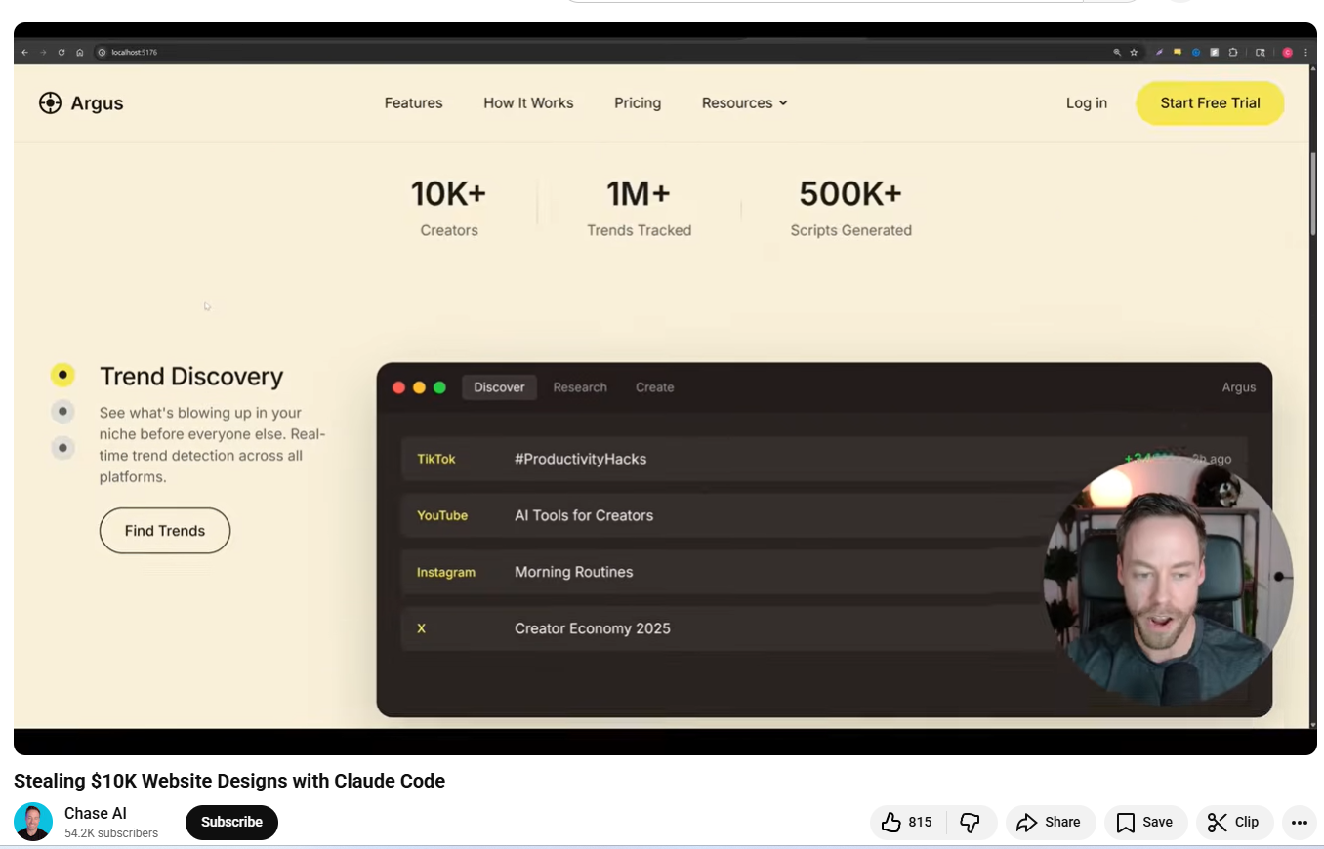Subscribe to the Chase AI channel

231,823
